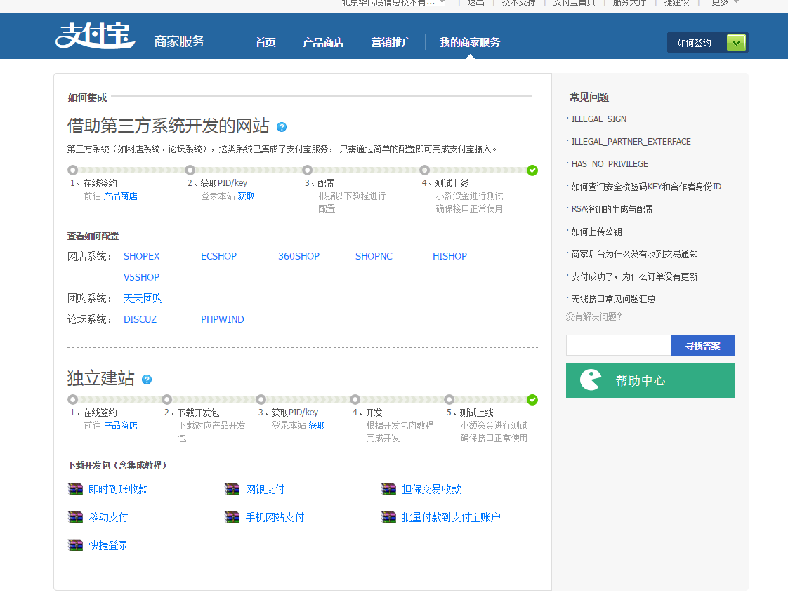Click step 2 下载开发包 marker on 独立建站 bar

pos(167,400)
